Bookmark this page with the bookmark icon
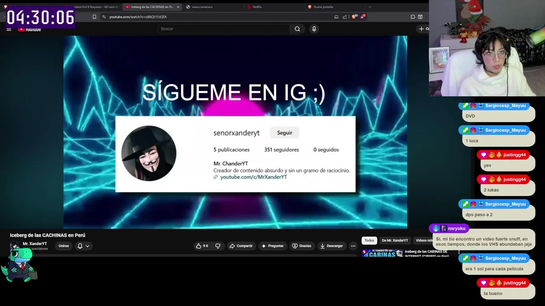545x306 pixels. (94, 17)
